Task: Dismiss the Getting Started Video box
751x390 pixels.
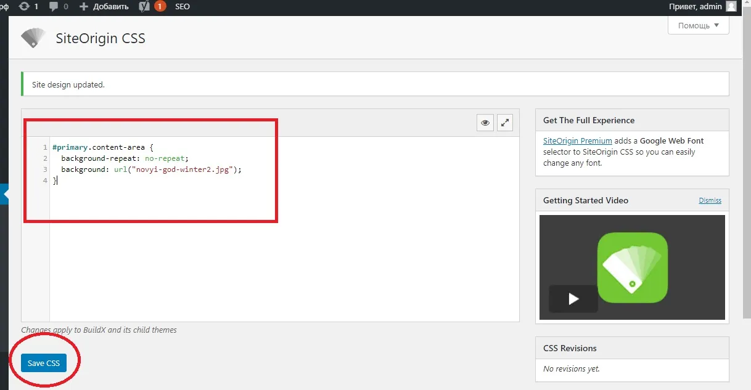Action: point(710,200)
